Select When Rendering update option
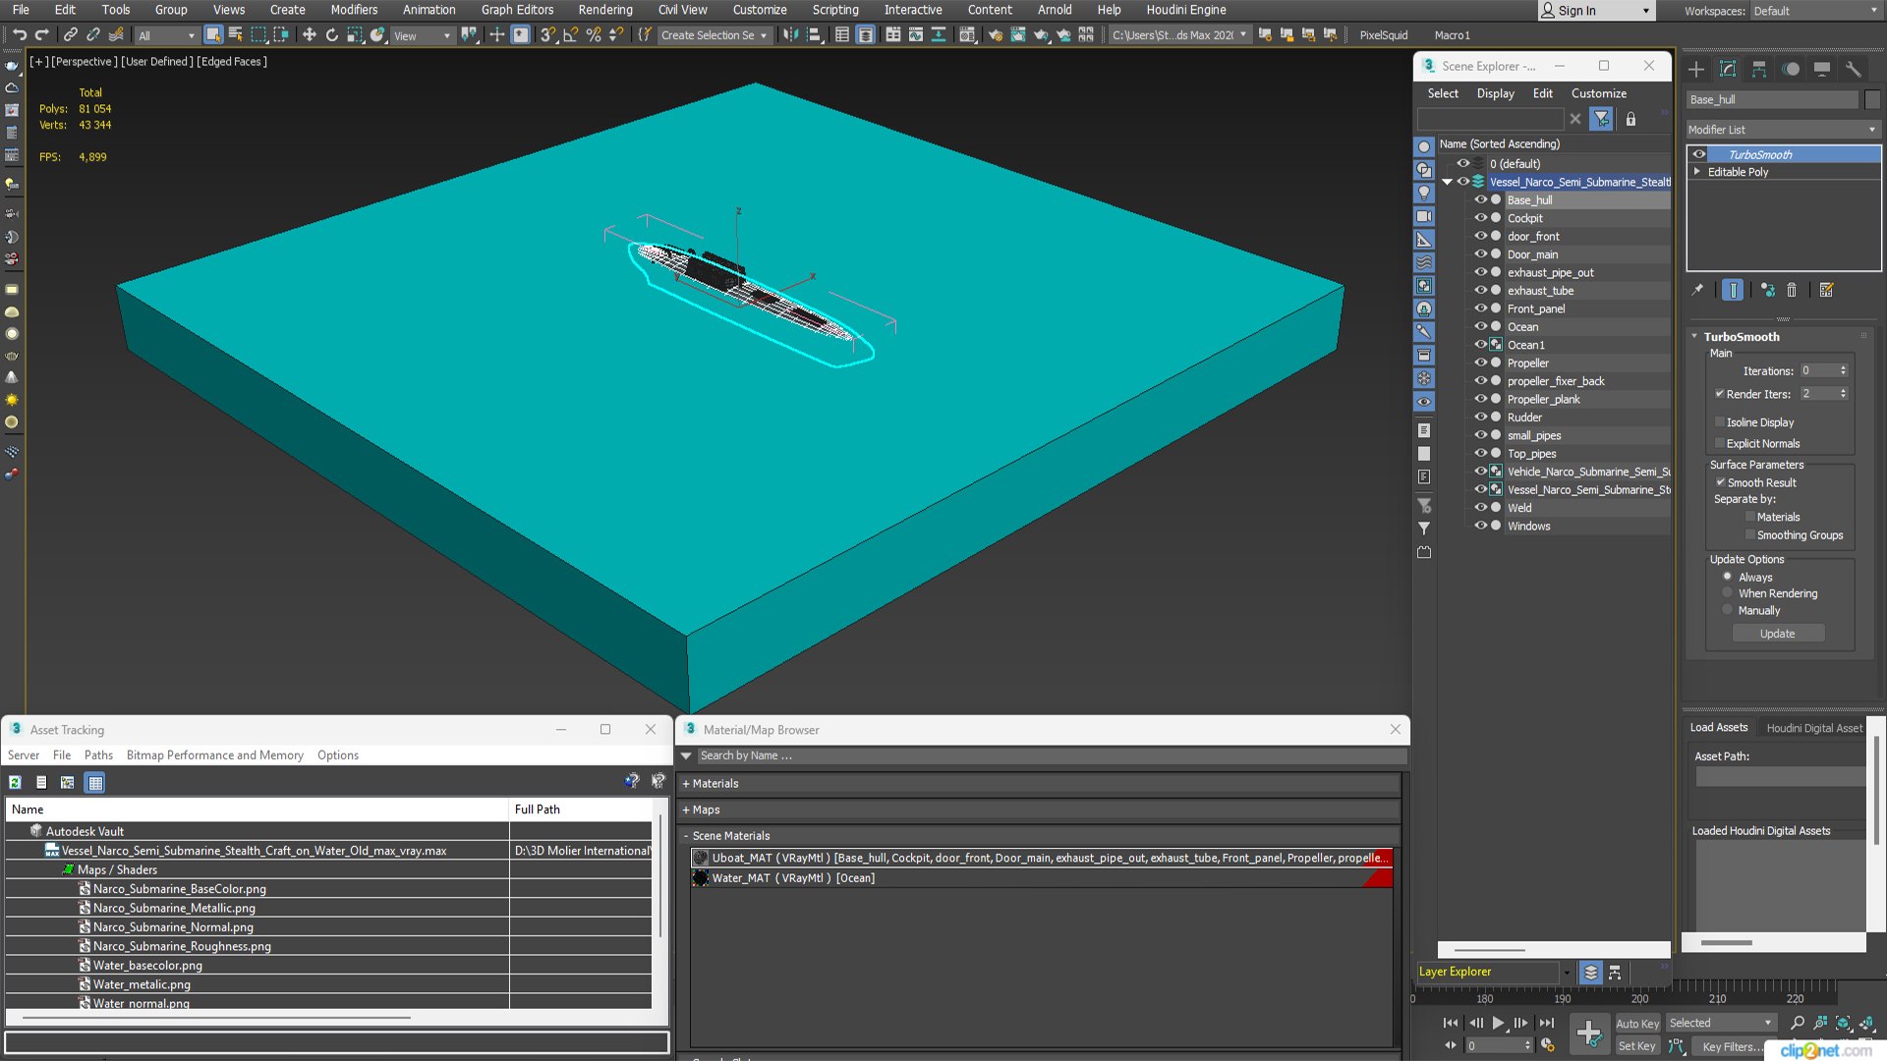The height and width of the screenshot is (1061, 1887). 1728,593
